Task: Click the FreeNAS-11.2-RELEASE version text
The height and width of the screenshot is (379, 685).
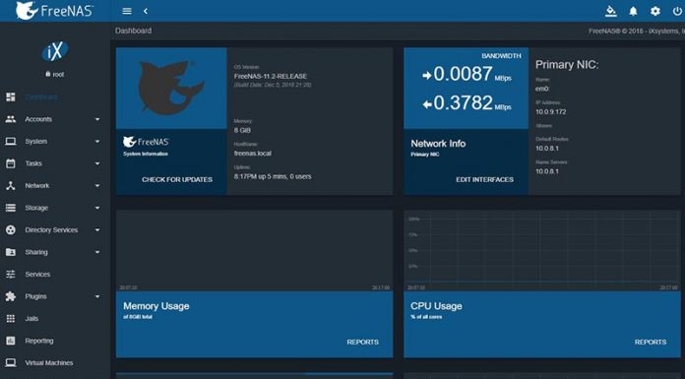Action: coord(271,76)
